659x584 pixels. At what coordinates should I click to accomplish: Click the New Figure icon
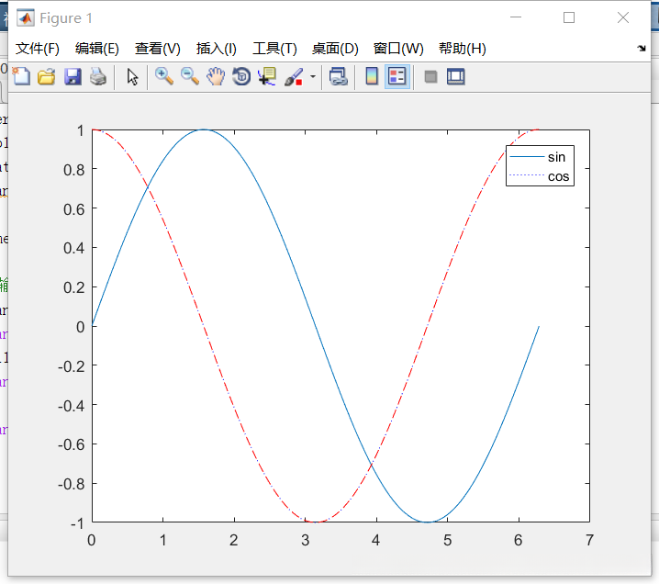click(20, 77)
